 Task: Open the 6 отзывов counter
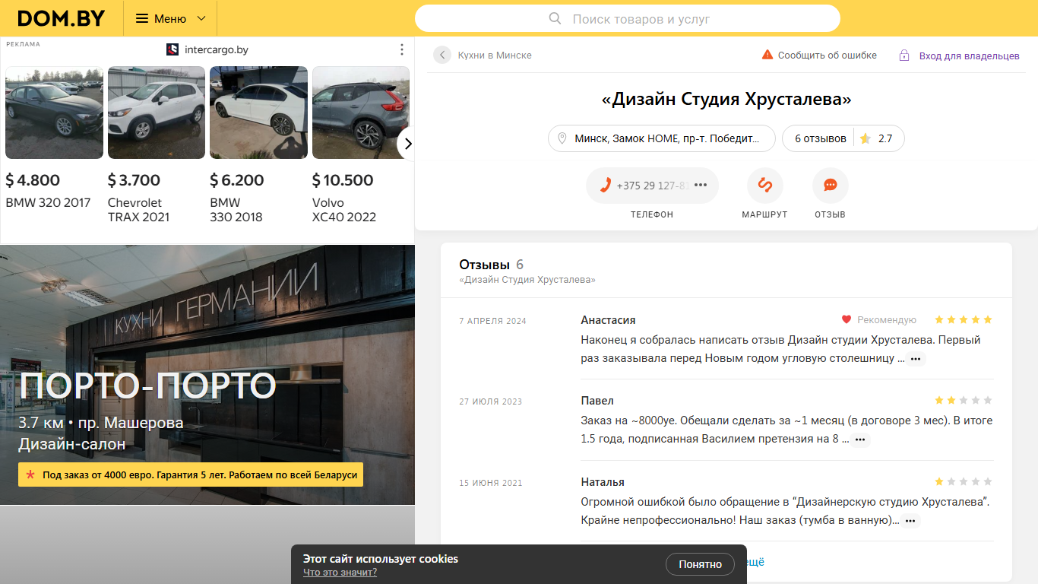(x=820, y=138)
